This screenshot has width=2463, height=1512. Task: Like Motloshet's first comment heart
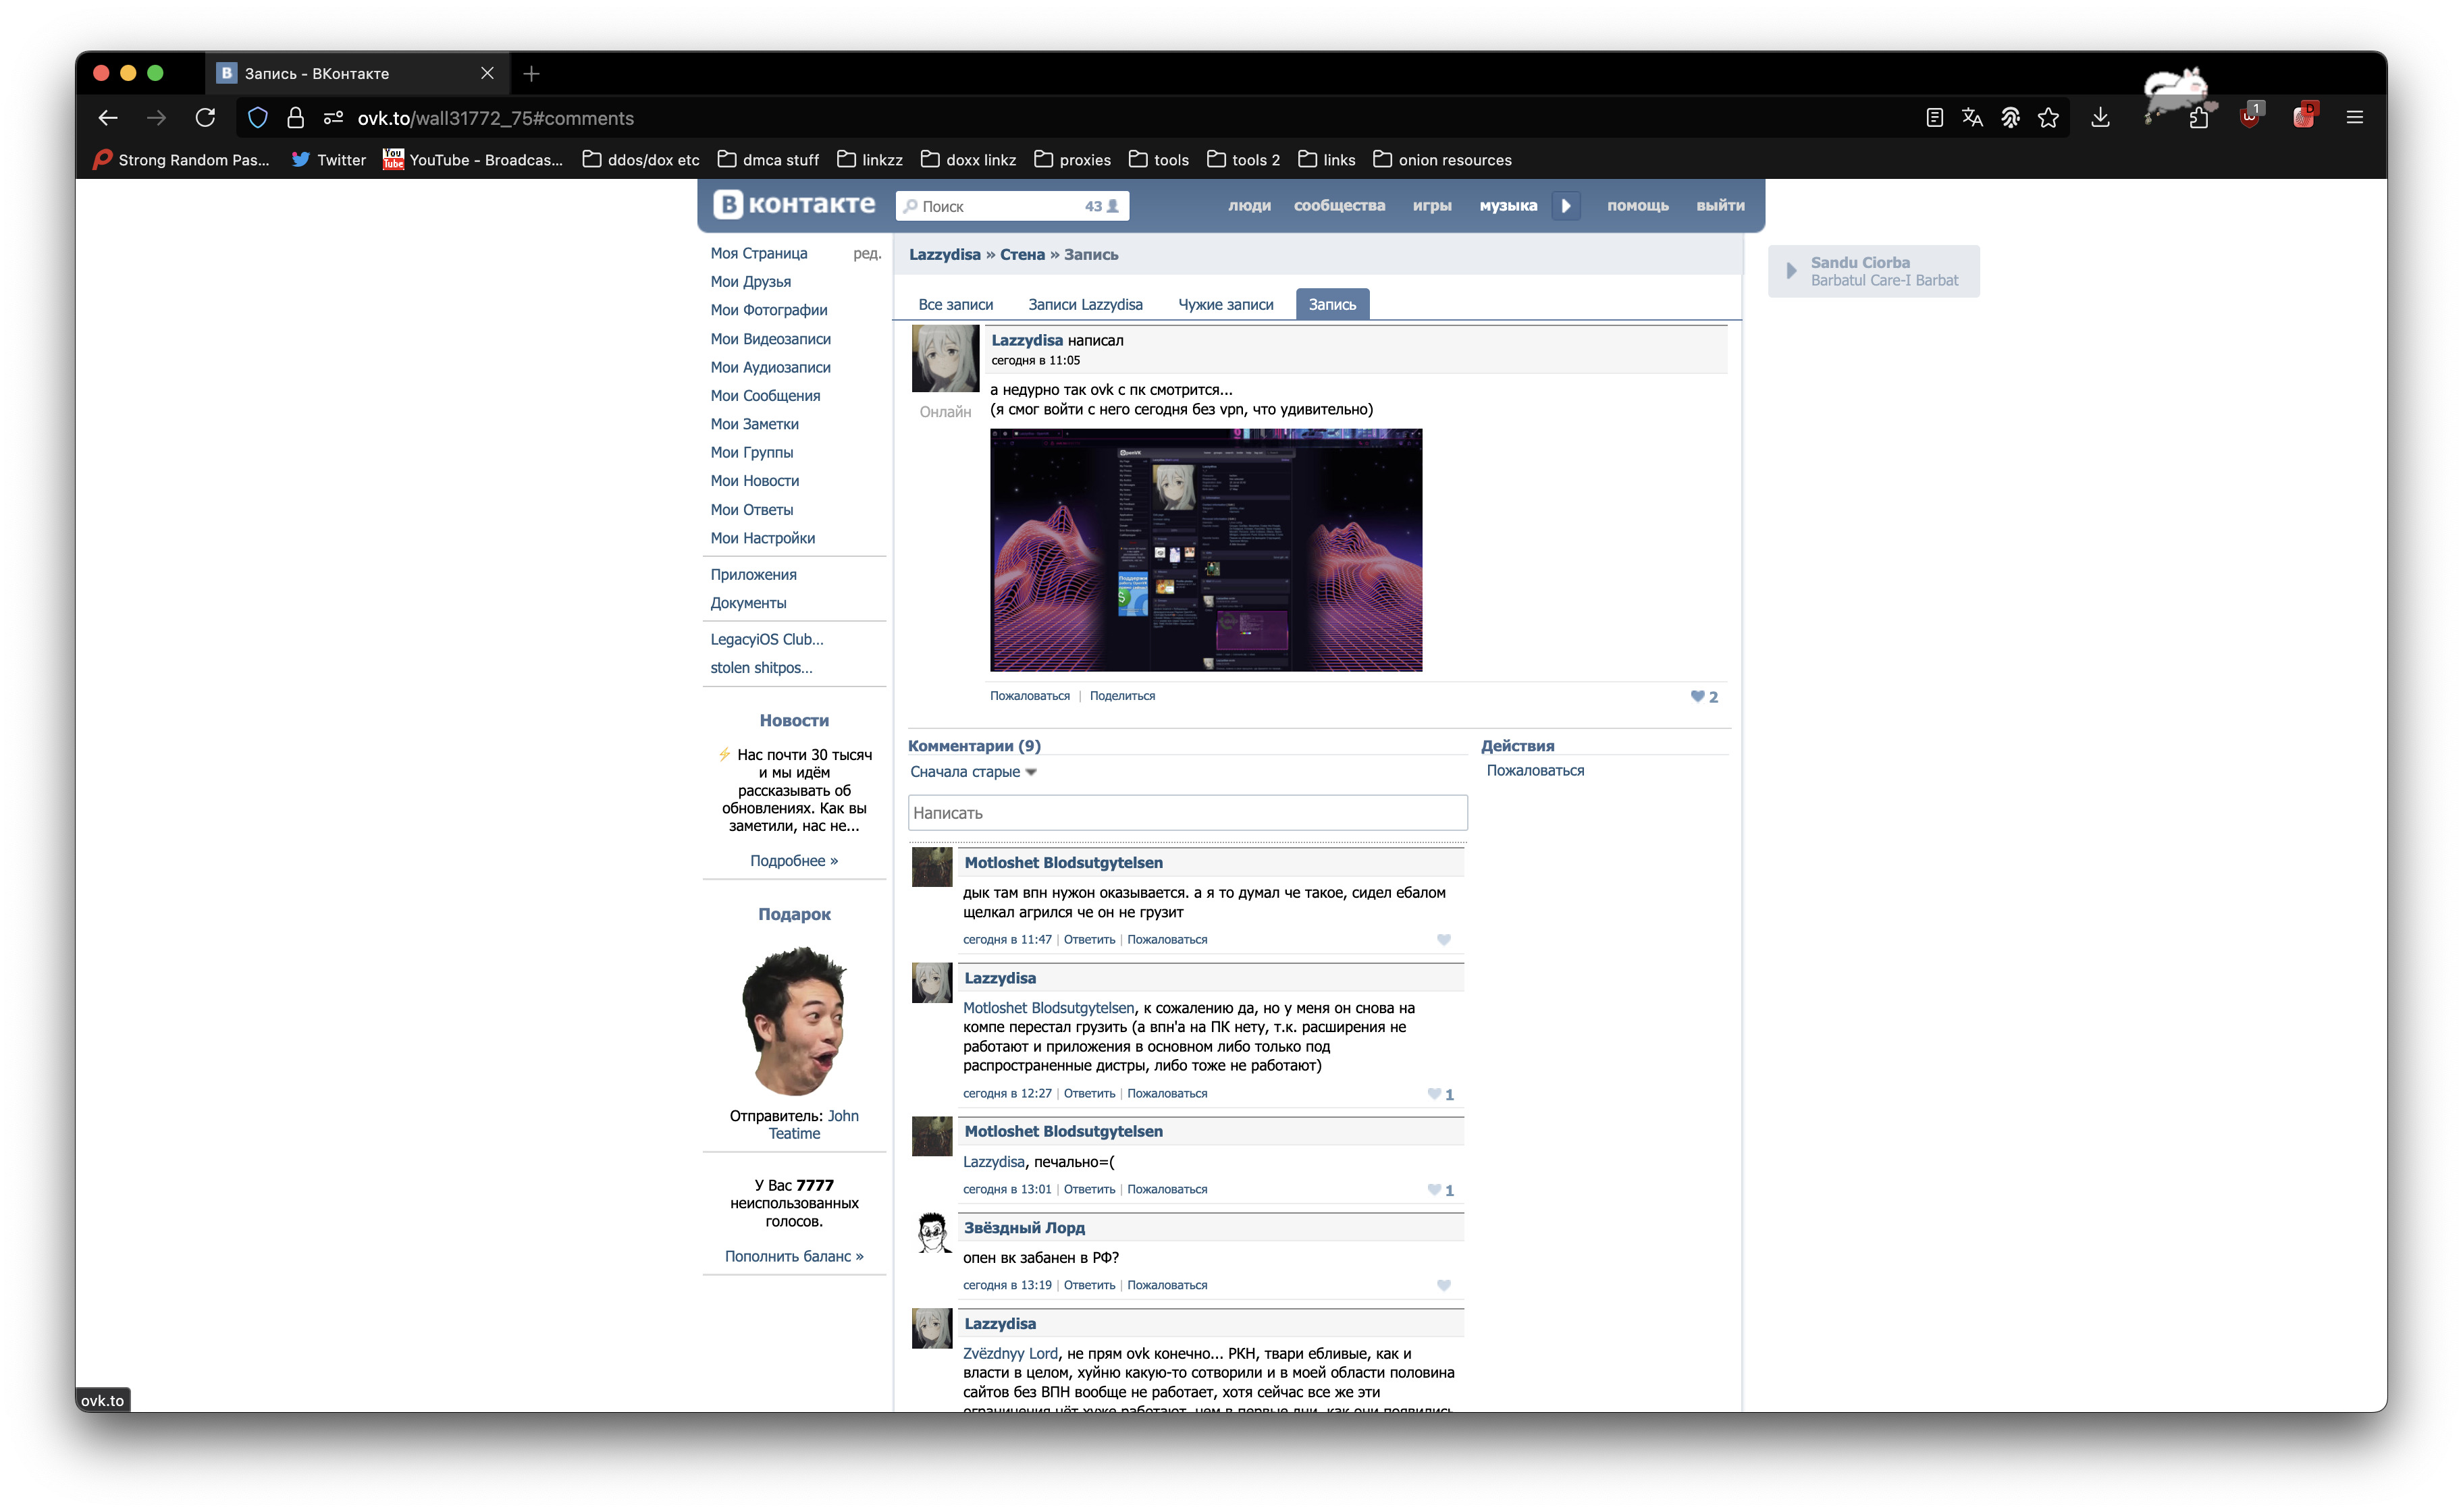pos(1443,940)
